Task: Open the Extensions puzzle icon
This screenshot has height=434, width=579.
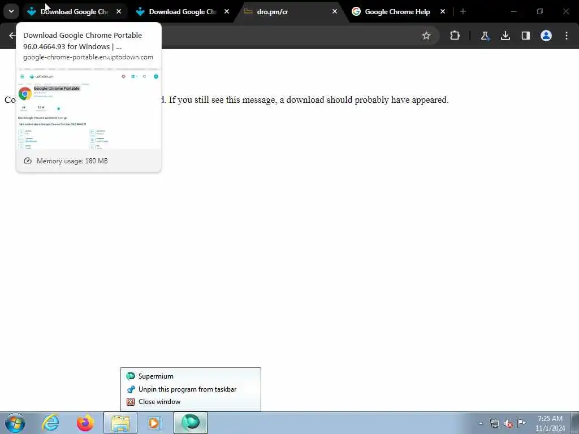Action: pos(455,36)
